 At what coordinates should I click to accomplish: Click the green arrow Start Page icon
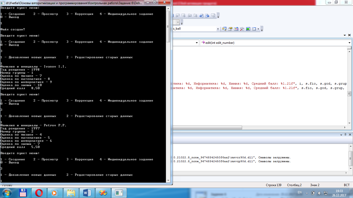[248, 29]
